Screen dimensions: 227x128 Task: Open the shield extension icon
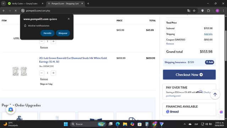[x=203, y=11]
